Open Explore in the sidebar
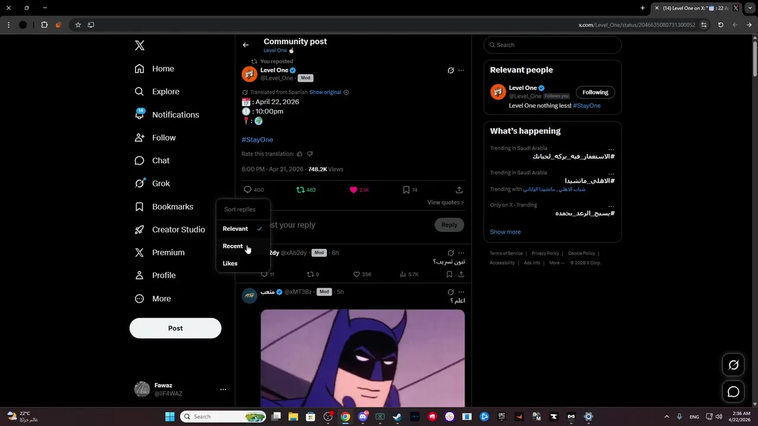 157,92
